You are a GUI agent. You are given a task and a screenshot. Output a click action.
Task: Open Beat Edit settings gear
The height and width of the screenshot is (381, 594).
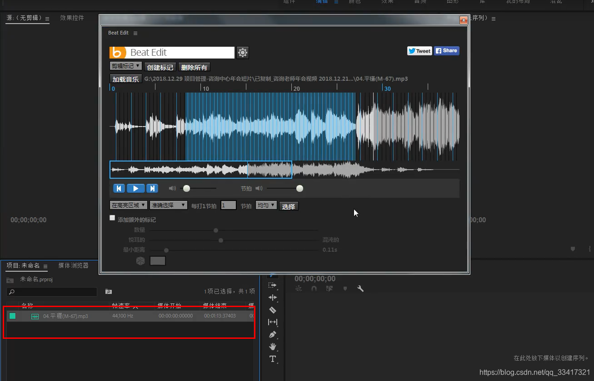[243, 53]
